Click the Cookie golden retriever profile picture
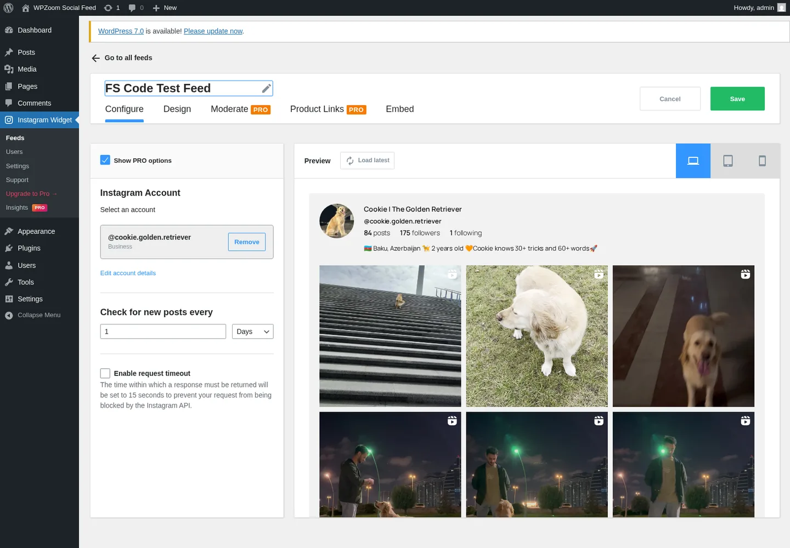Viewport: 790px width, 548px height. pos(336,221)
